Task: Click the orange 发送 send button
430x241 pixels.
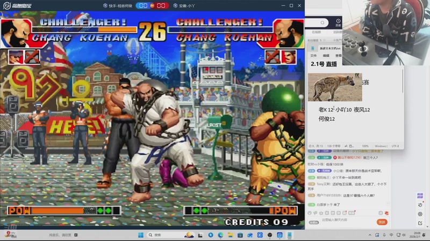Action: 382,222
